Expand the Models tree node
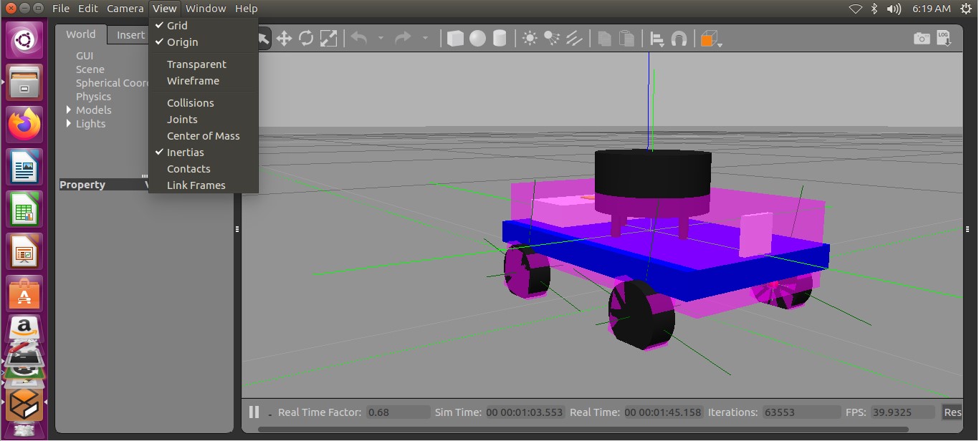This screenshot has height=441, width=979. (x=69, y=110)
